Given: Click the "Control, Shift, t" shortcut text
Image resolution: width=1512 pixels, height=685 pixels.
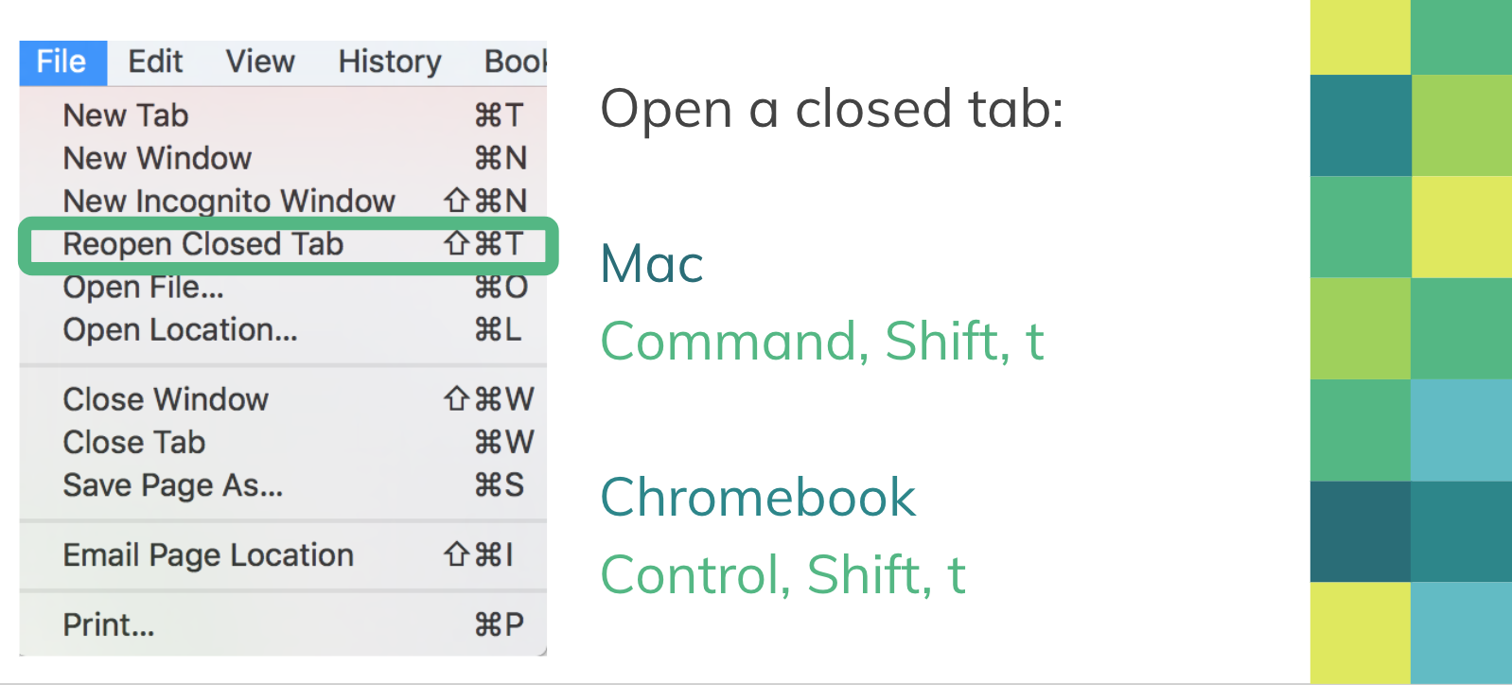Looking at the screenshot, I should [782, 574].
